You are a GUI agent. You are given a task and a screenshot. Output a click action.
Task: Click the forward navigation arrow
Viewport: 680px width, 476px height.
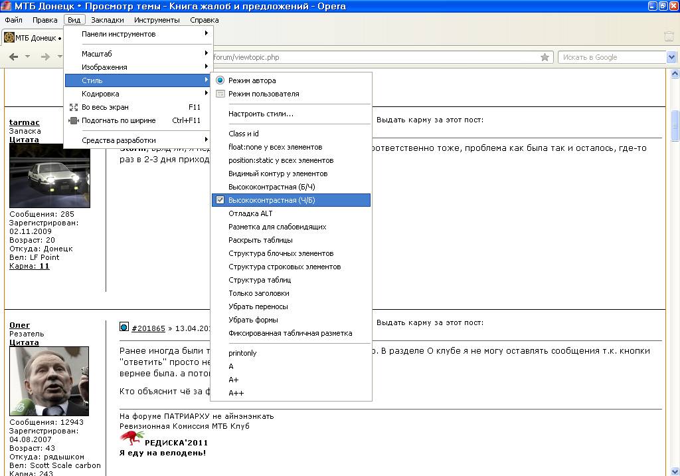(45, 57)
